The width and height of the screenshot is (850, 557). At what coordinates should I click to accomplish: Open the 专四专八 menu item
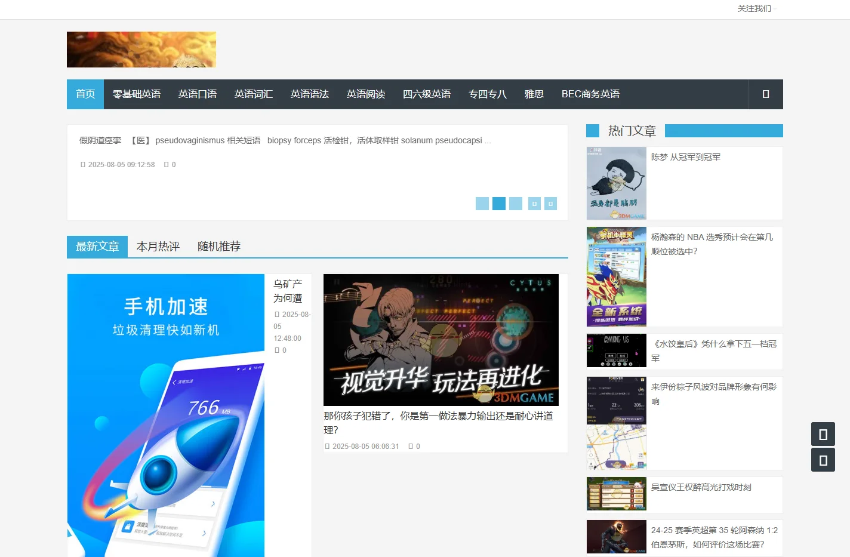(x=488, y=94)
